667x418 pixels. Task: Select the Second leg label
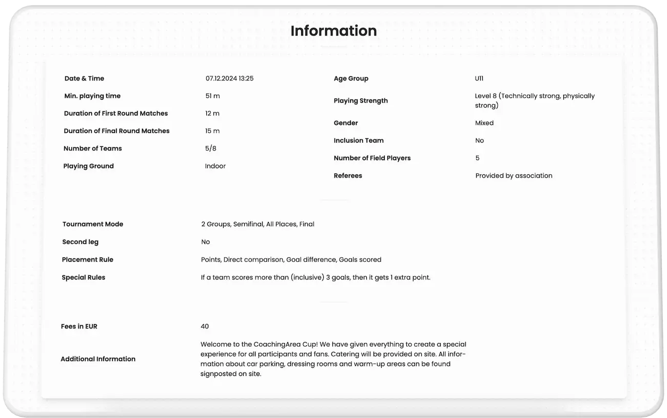(x=81, y=242)
